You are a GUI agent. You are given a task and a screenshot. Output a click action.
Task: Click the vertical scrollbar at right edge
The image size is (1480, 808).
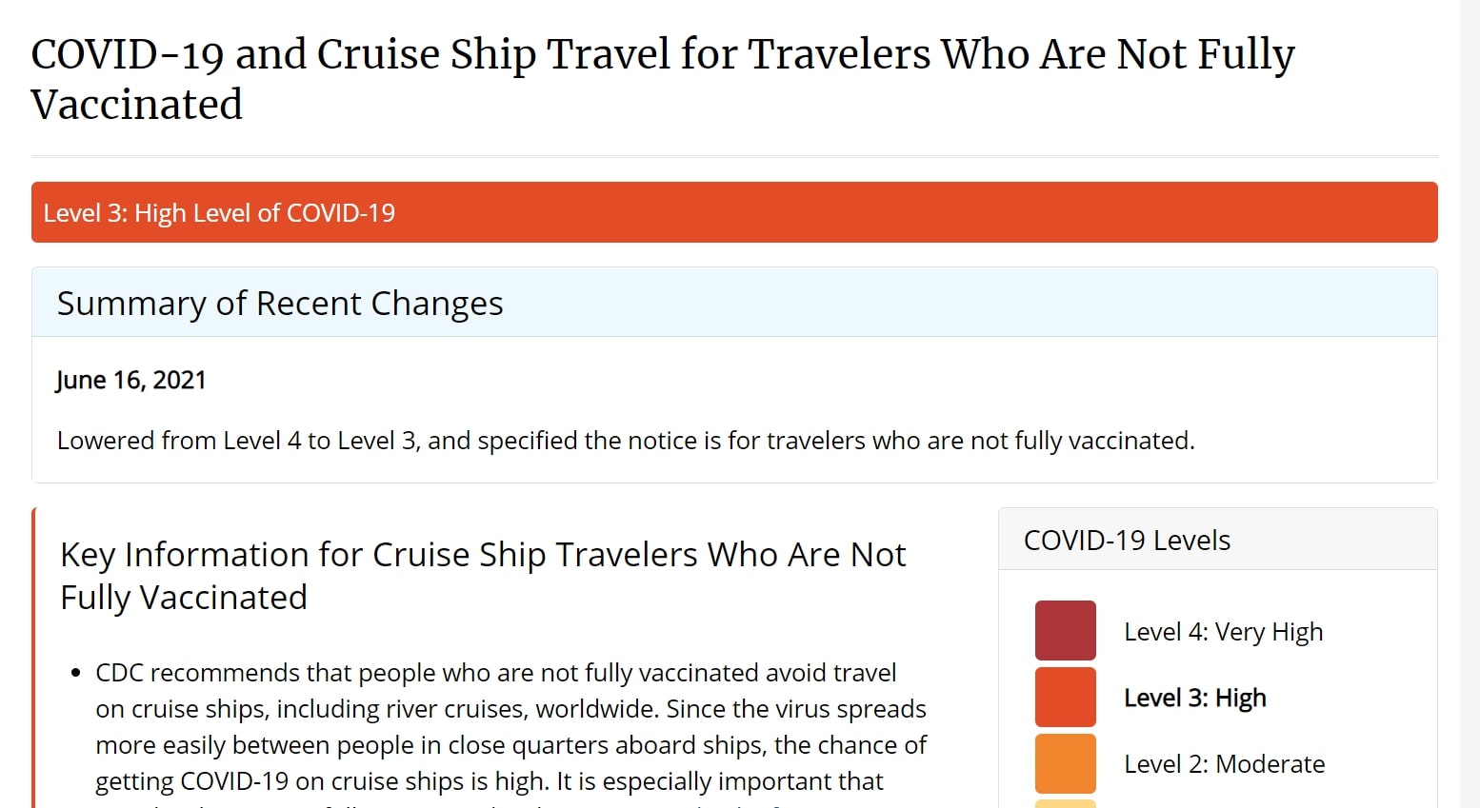[x=1470, y=404]
